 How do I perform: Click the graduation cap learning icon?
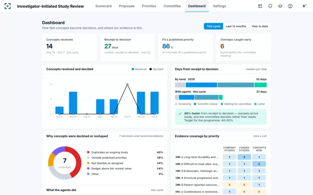pyautogui.click(x=280, y=6)
